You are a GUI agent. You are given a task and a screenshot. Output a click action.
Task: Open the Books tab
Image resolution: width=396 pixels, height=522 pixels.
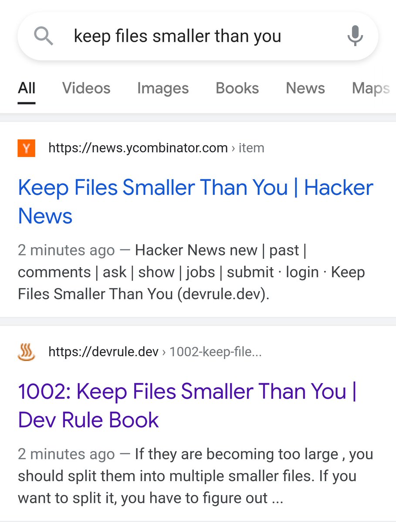pyautogui.click(x=237, y=88)
